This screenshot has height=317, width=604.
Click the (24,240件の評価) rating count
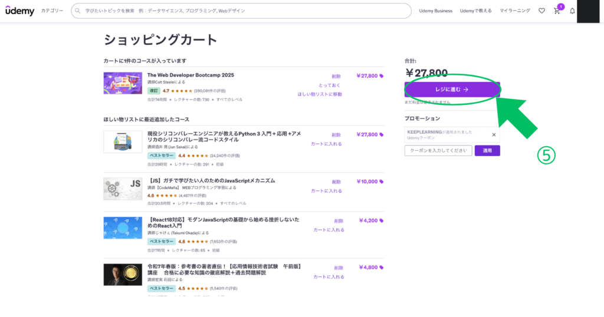(225, 156)
